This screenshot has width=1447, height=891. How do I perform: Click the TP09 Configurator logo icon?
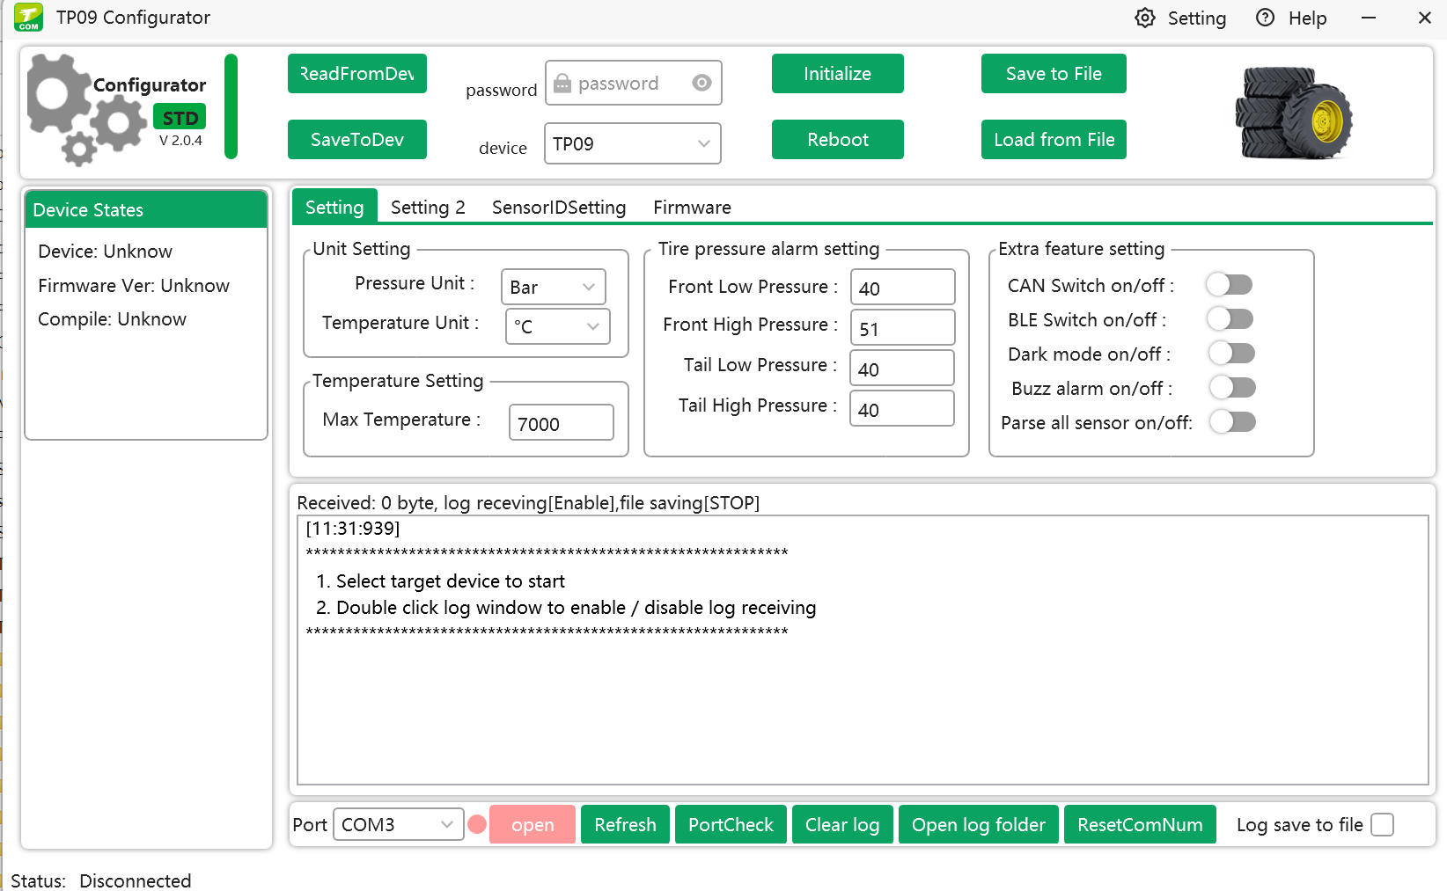coord(27,18)
